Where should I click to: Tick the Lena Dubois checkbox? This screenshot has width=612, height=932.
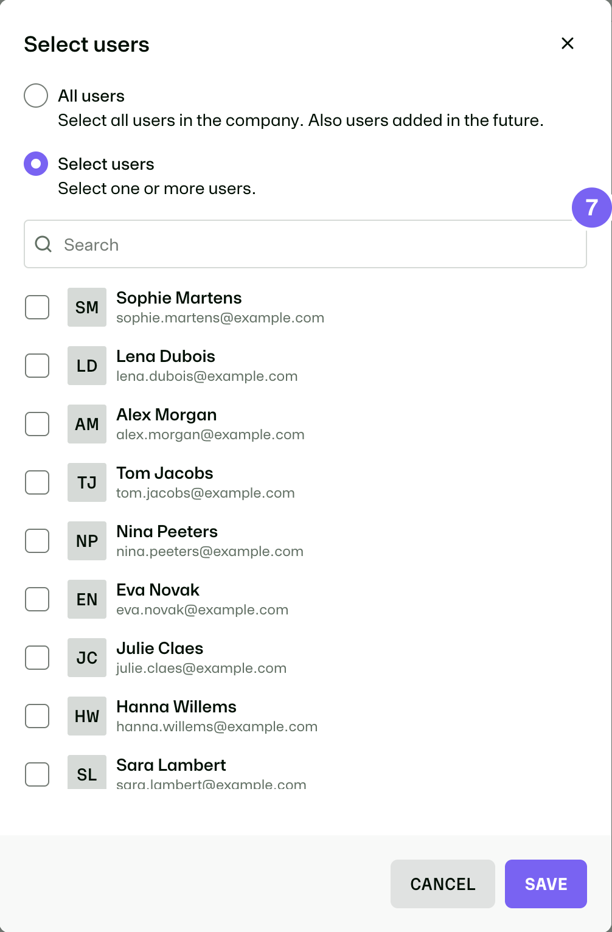[37, 366]
